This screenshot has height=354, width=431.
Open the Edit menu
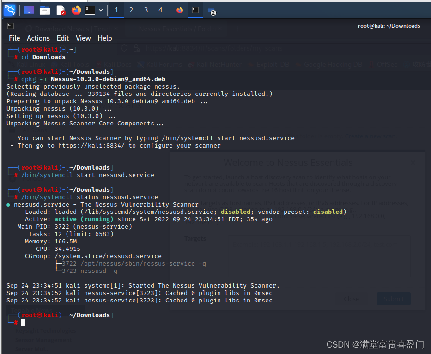(63, 38)
